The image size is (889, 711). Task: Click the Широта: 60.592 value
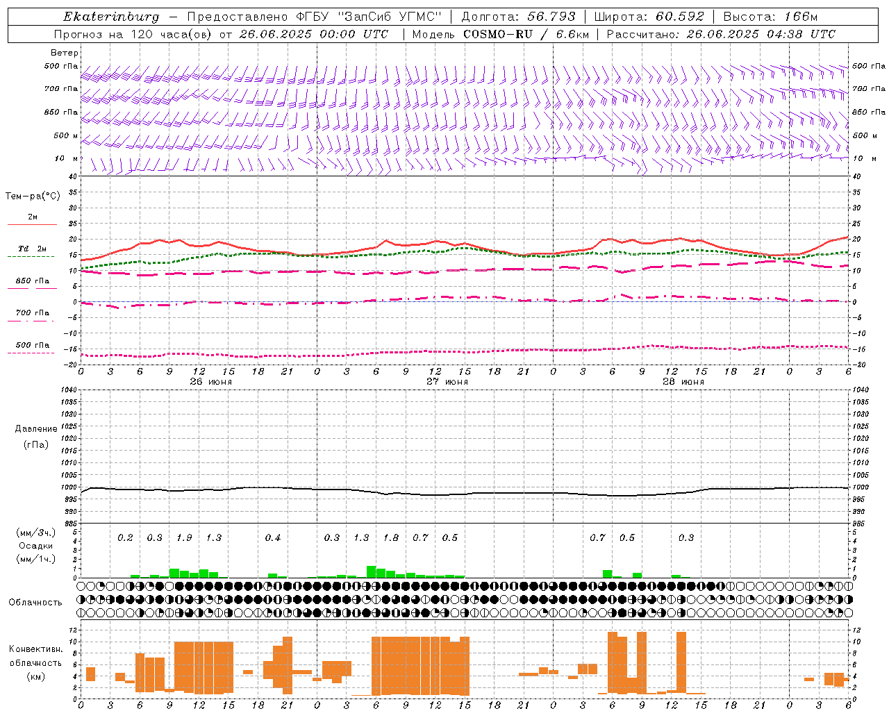pyautogui.click(x=649, y=17)
